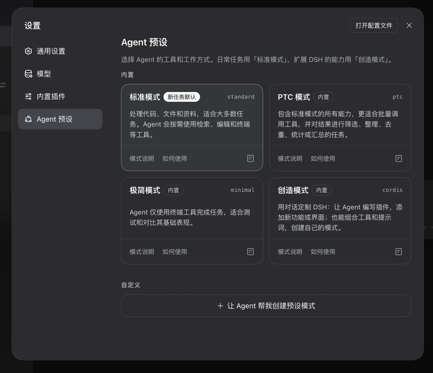The image size is (433, 373).
Task: Select the PTC 模式 preset card title
Action: tap(294, 97)
